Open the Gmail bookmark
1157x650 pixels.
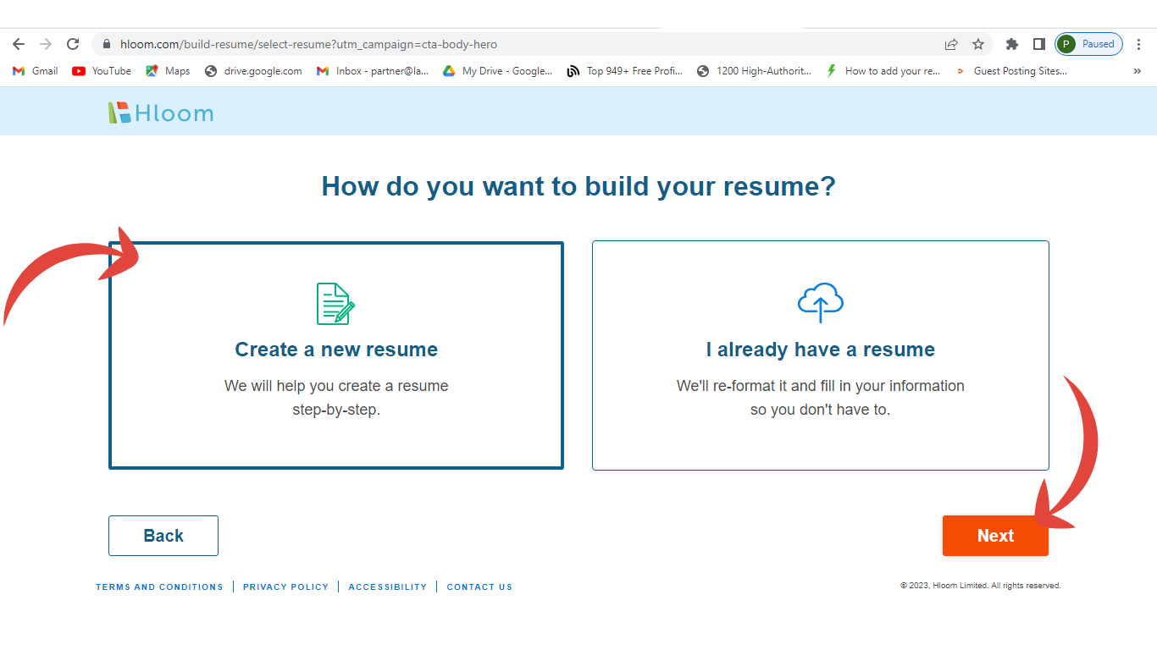[36, 71]
